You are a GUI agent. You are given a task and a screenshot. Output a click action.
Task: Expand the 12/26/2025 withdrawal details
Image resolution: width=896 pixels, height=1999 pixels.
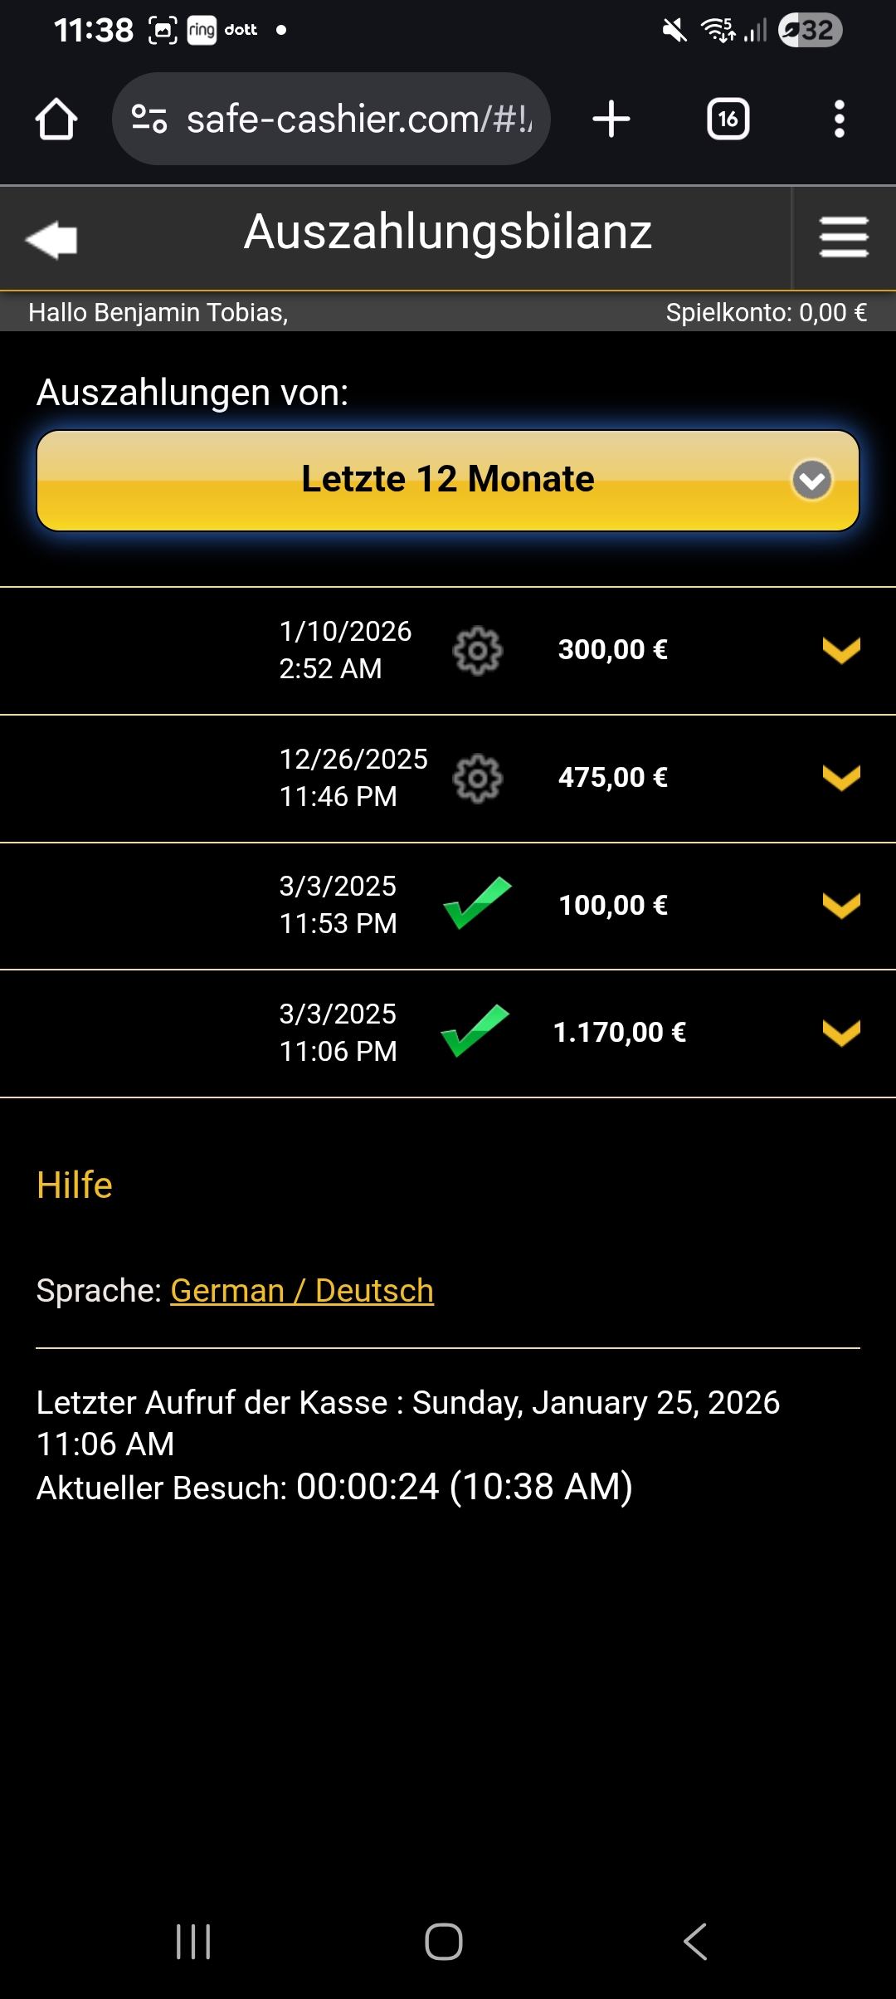841,778
